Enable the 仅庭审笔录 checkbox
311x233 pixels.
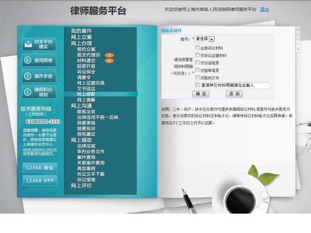pyautogui.click(x=197, y=70)
